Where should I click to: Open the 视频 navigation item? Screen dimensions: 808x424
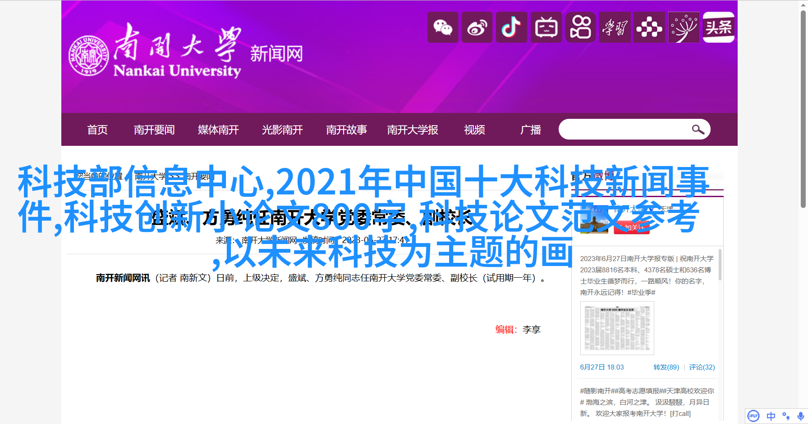point(474,130)
